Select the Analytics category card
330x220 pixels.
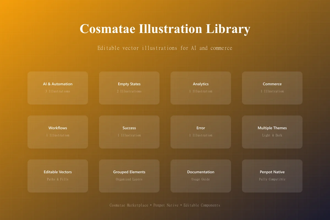(201, 88)
